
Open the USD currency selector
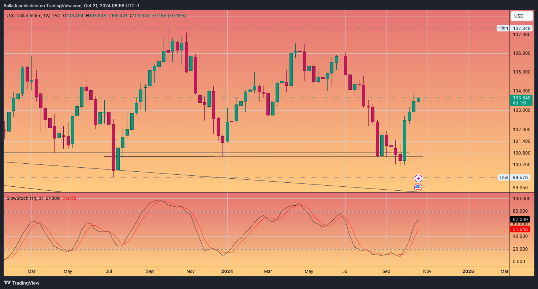[521, 16]
